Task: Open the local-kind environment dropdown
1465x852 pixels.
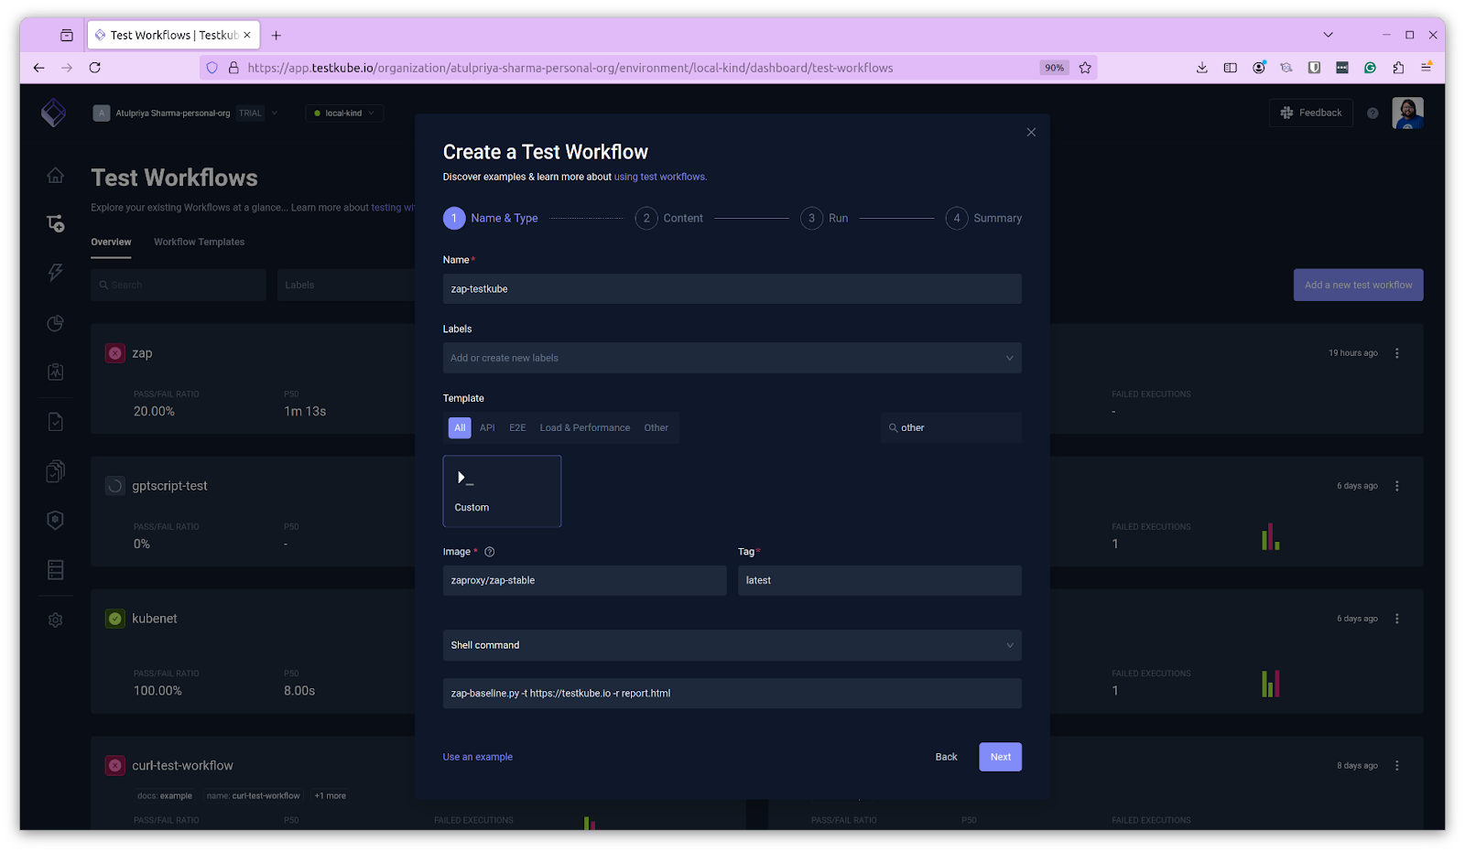Action: [x=344, y=113]
